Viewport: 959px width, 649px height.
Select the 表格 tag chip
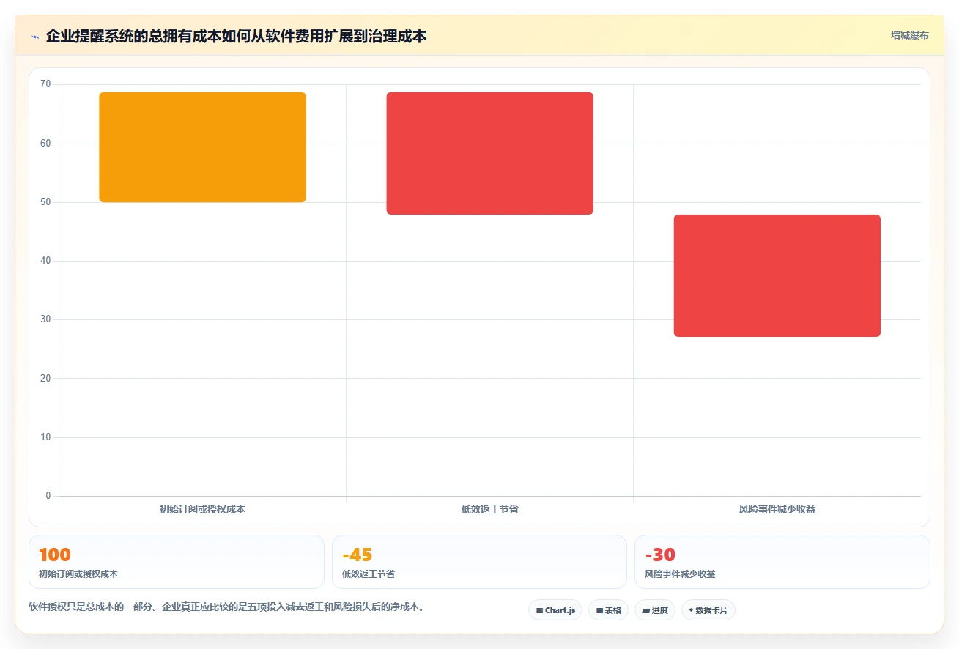608,610
